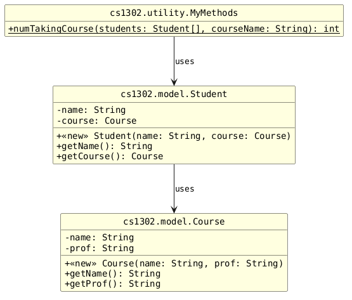Click the cs1302.utility.MyMethods class title
The width and height of the screenshot is (352, 300).
(x=174, y=13)
